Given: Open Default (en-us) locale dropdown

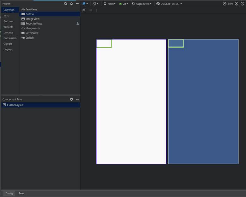Looking at the screenshot, I should coord(169,4).
